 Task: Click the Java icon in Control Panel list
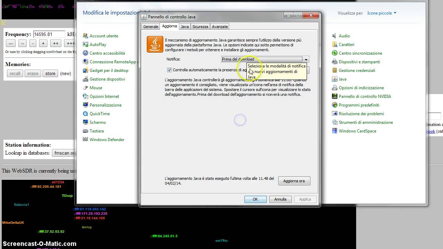[335, 79]
